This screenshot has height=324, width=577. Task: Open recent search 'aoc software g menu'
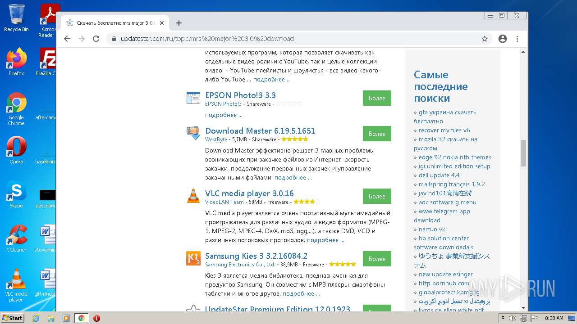pos(448,202)
